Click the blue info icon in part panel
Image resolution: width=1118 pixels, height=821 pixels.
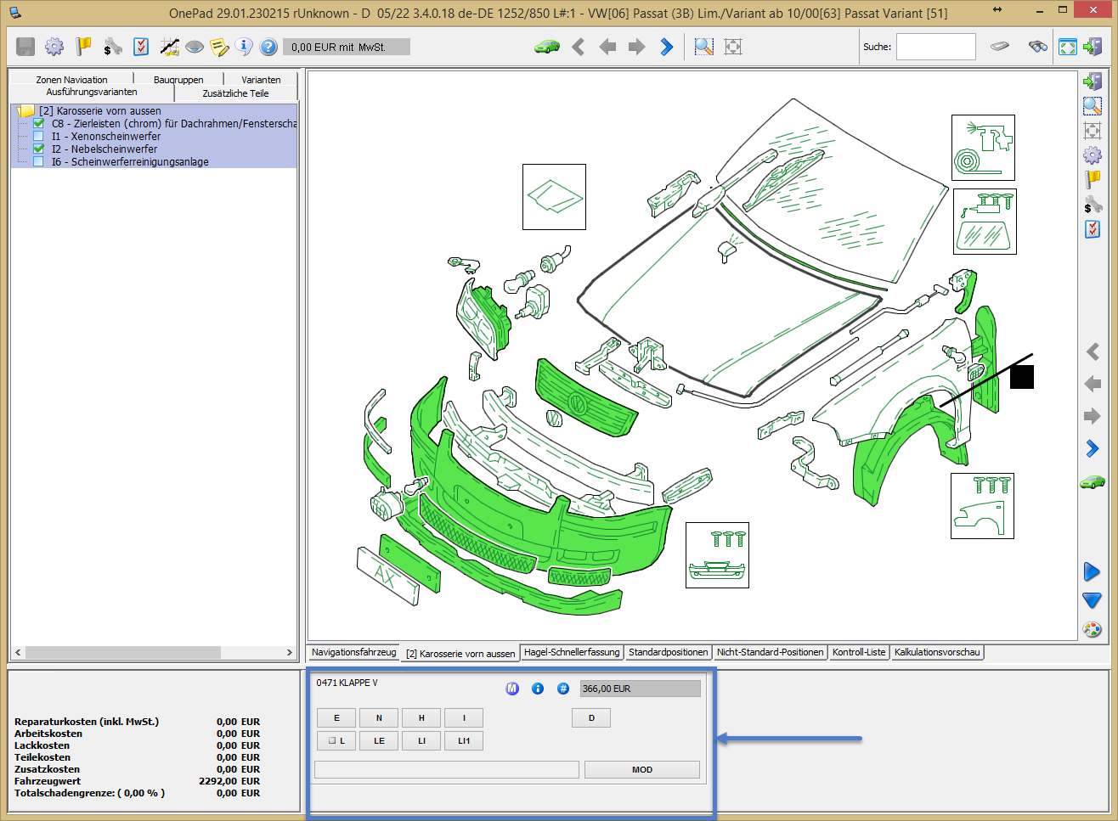[538, 689]
